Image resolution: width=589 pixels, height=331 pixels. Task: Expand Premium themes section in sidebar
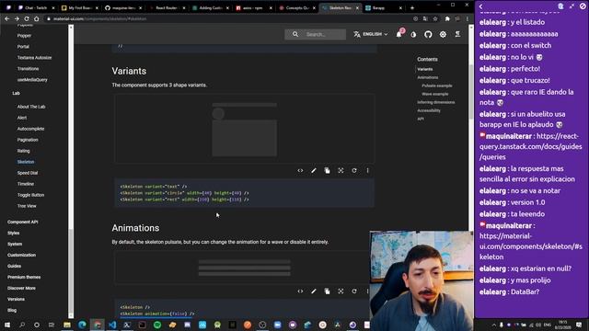click(24, 277)
